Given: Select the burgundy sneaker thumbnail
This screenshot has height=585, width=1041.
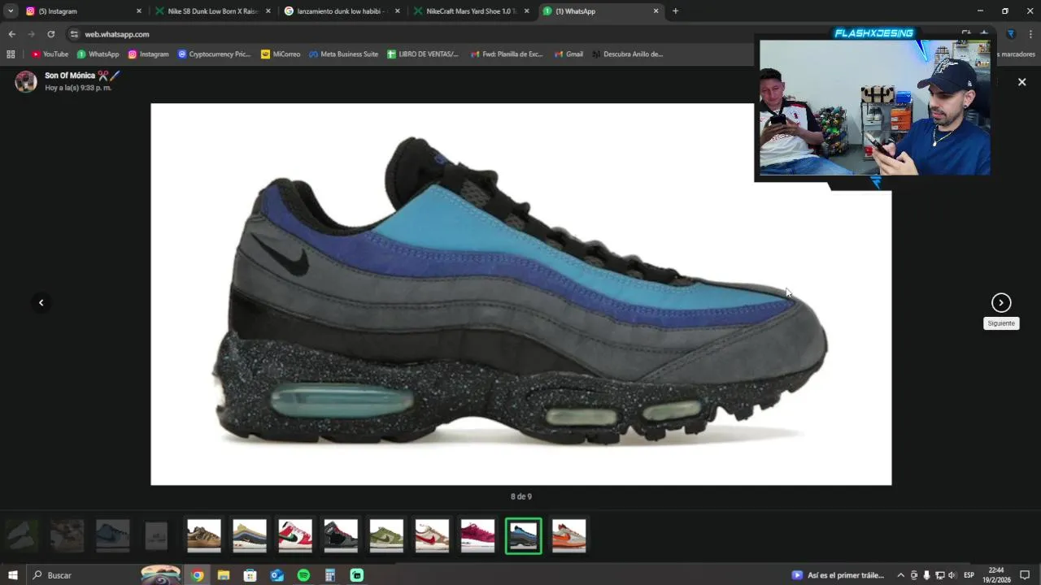Looking at the screenshot, I should tap(477, 536).
